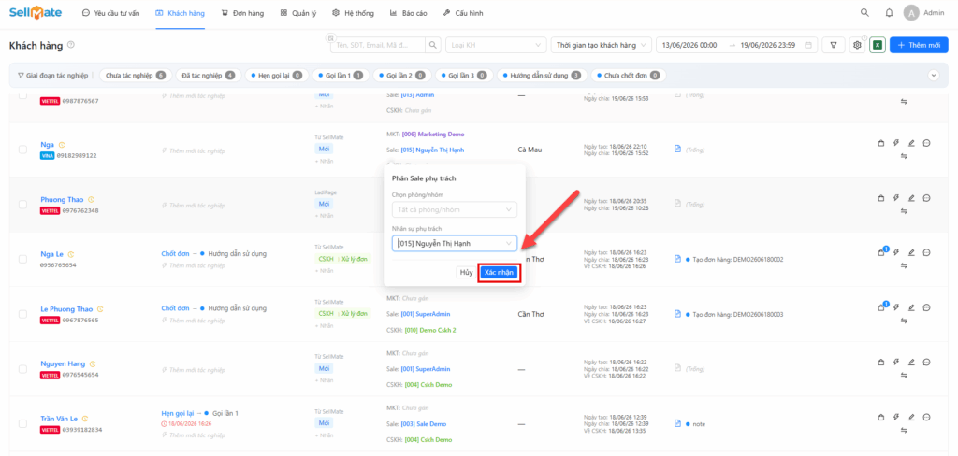Filter by Chưa tác nghiệp stage

click(135, 76)
